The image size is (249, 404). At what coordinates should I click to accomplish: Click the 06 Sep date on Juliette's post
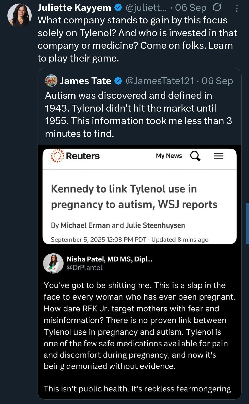click(x=191, y=8)
